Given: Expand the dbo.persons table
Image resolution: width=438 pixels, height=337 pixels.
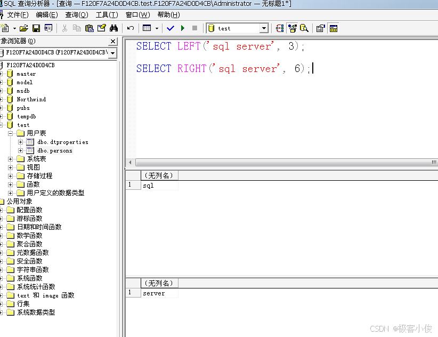Looking at the screenshot, I should coord(20,150).
